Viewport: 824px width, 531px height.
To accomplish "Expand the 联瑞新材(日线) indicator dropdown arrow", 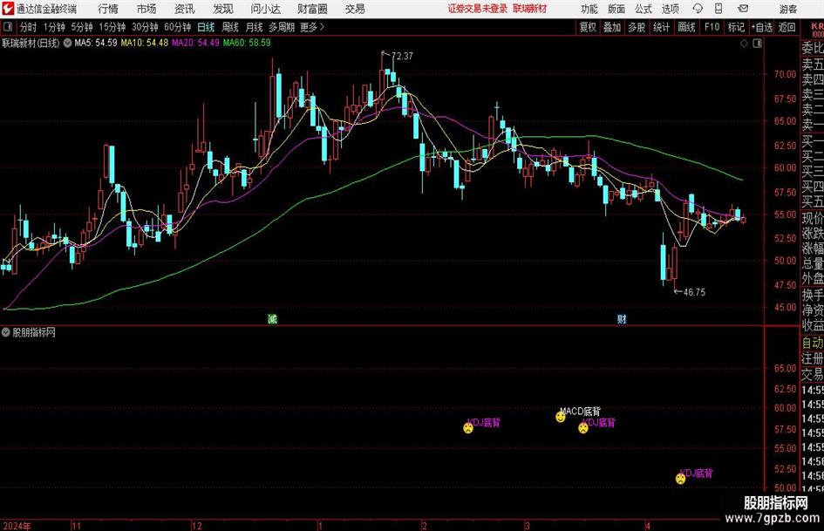I will pos(67,44).
